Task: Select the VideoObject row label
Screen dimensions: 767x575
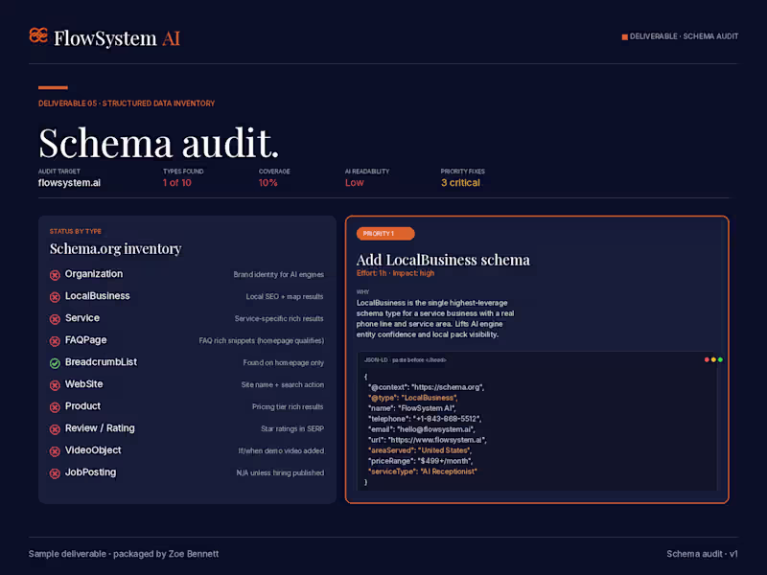Action: click(93, 450)
